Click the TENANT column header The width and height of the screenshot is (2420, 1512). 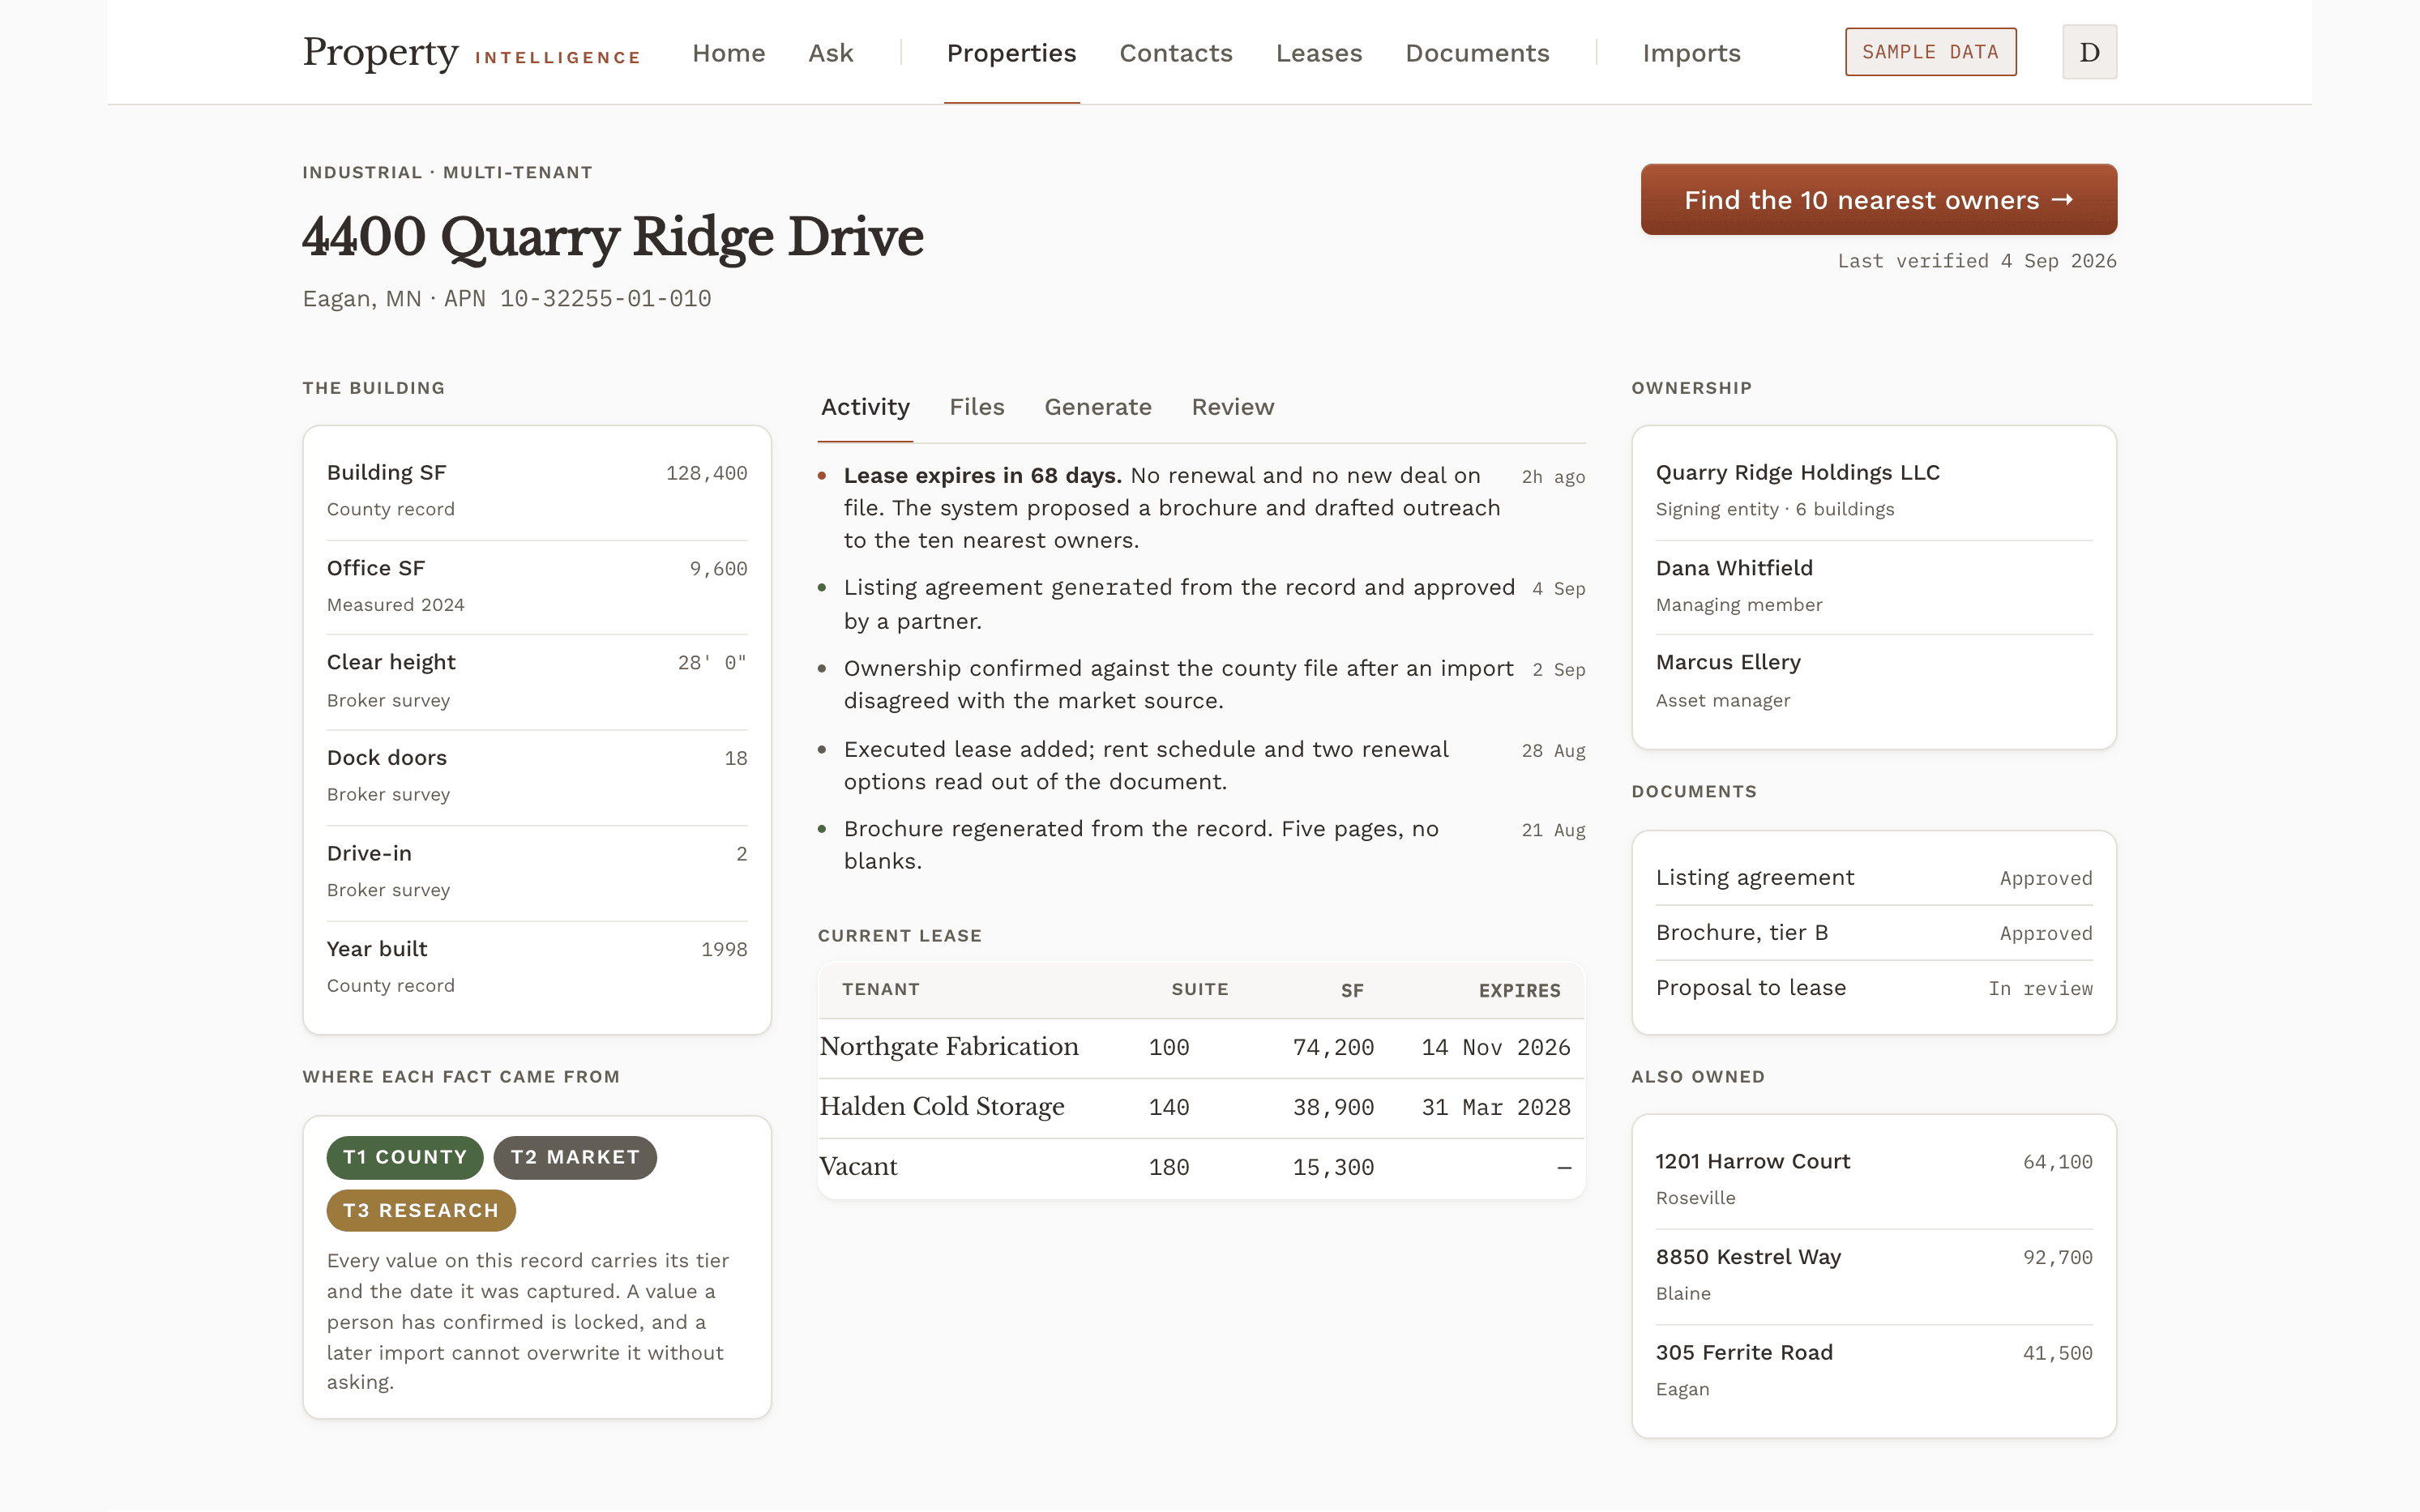pos(880,989)
